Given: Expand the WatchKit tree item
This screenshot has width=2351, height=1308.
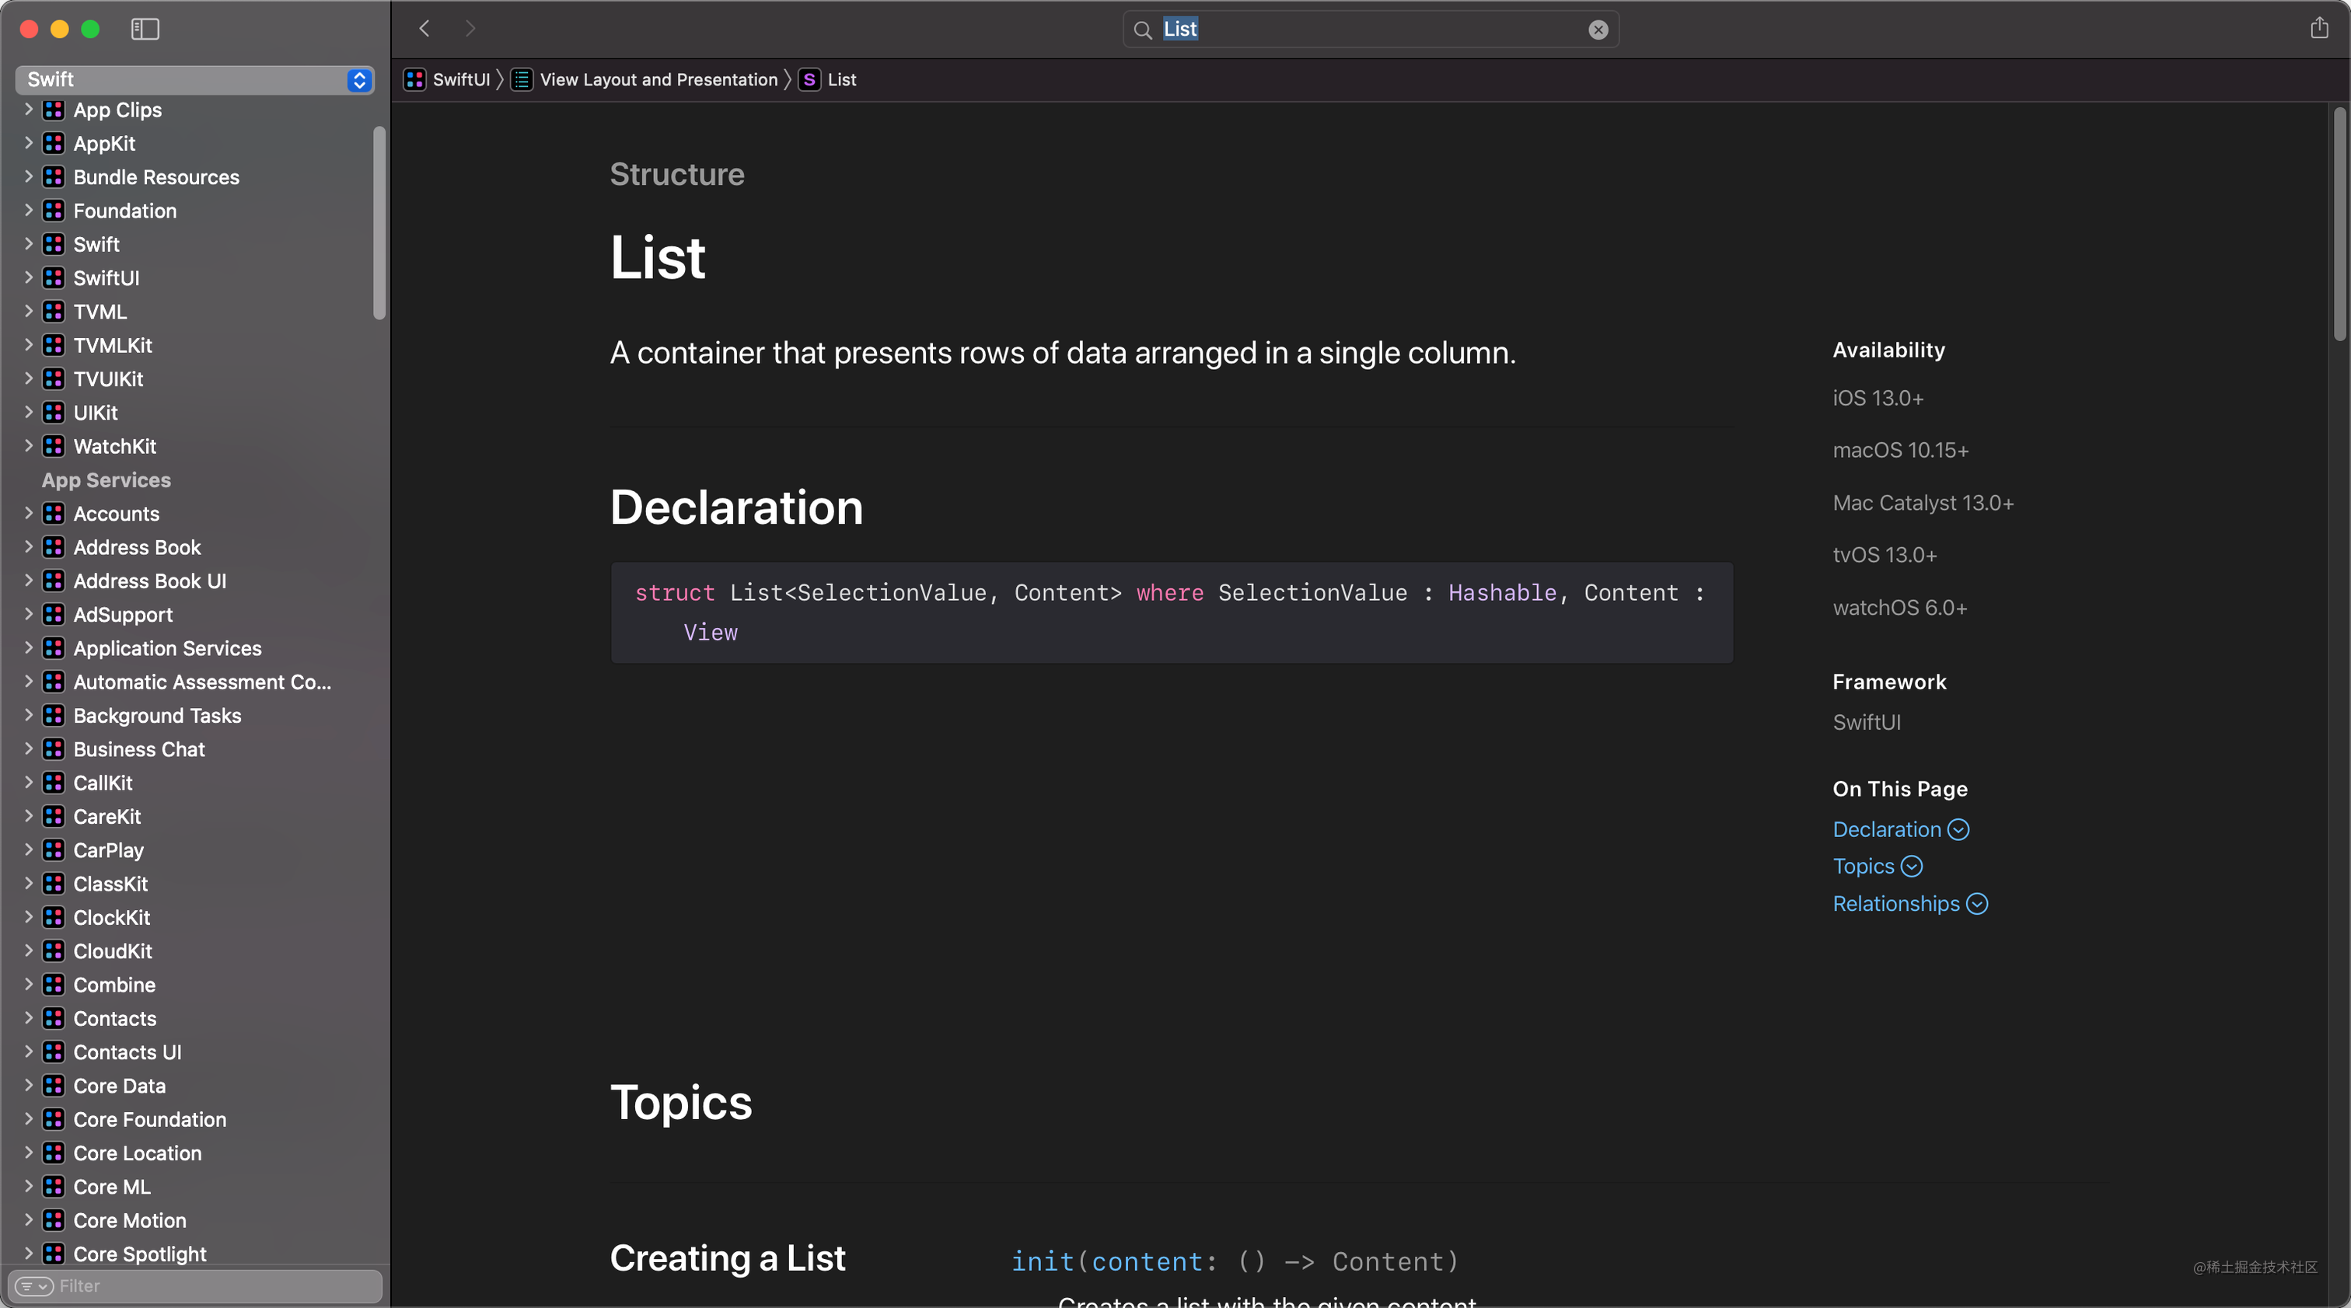Looking at the screenshot, I should pyautogui.click(x=28, y=447).
